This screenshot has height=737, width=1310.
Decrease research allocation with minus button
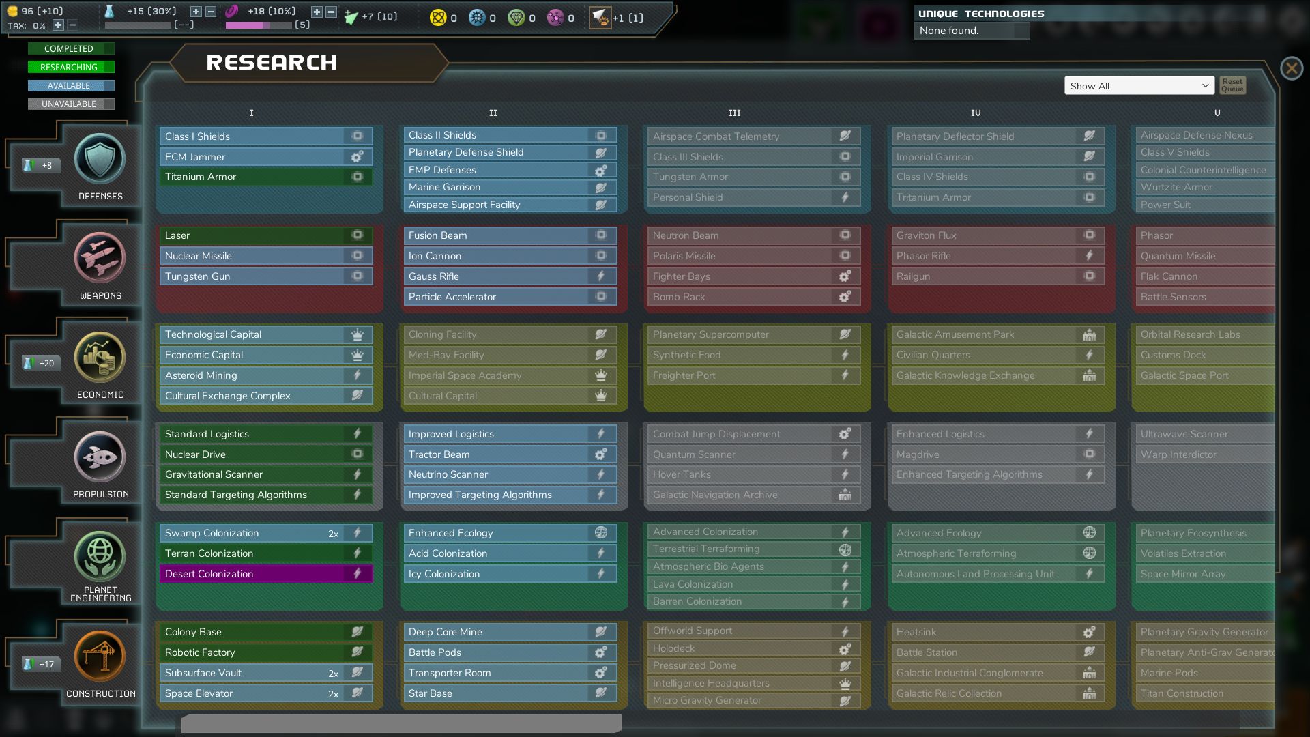point(211,12)
